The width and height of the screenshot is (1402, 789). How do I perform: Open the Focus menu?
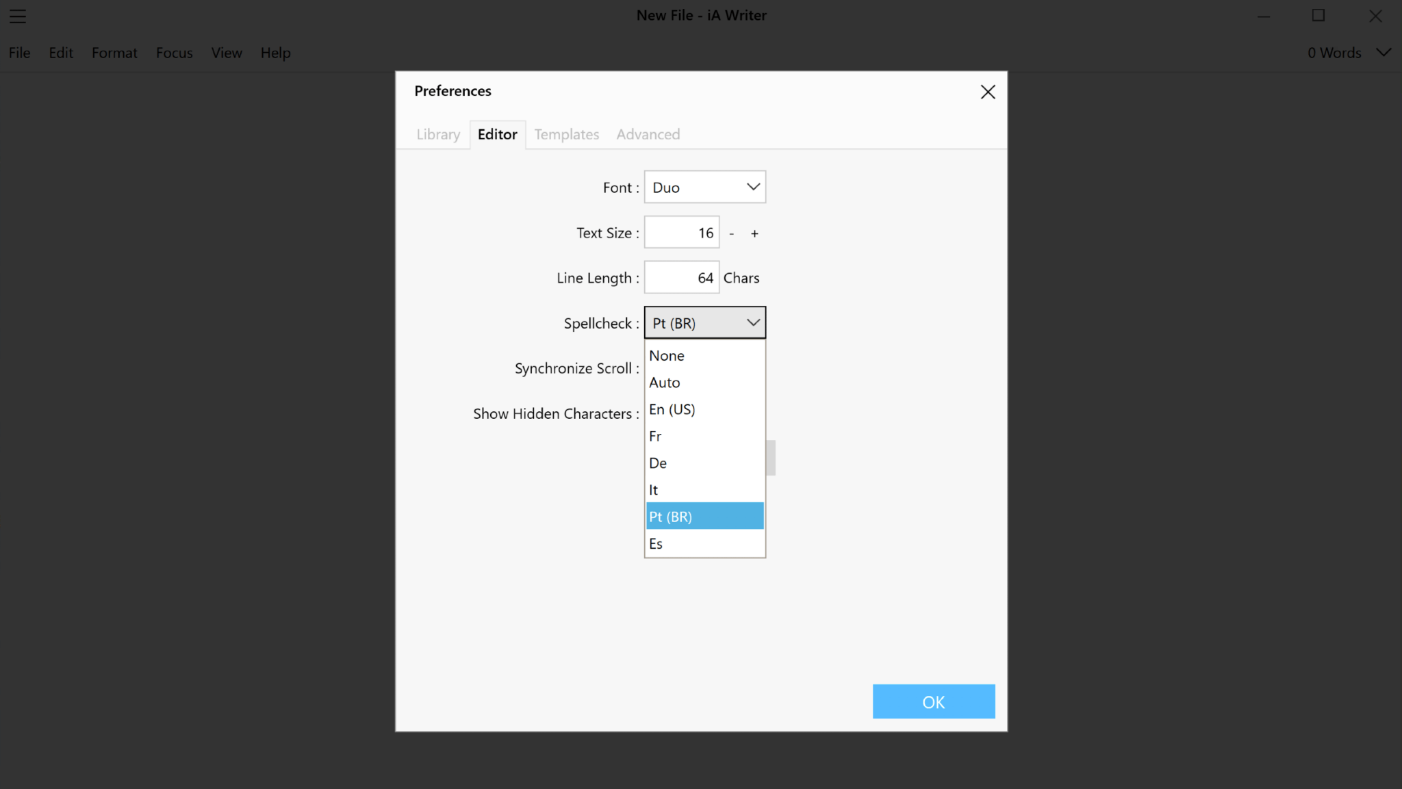(x=174, y=53)
